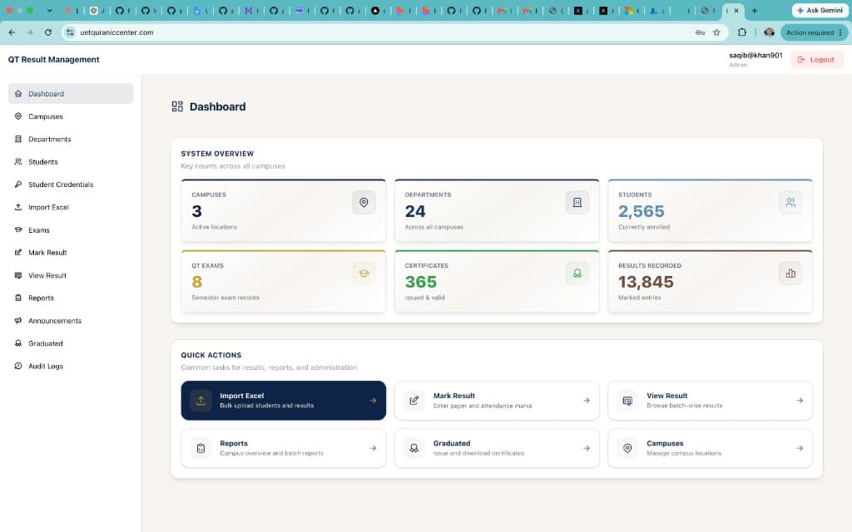
Task: Click the Import Excel quick action card
Action: pyautogui.click(x=283, y=401)
